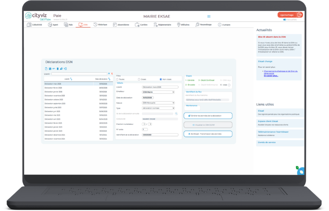This screenshot has width=329, height=211.
Task: Click the delete trash icon
Action: (58, 69)
